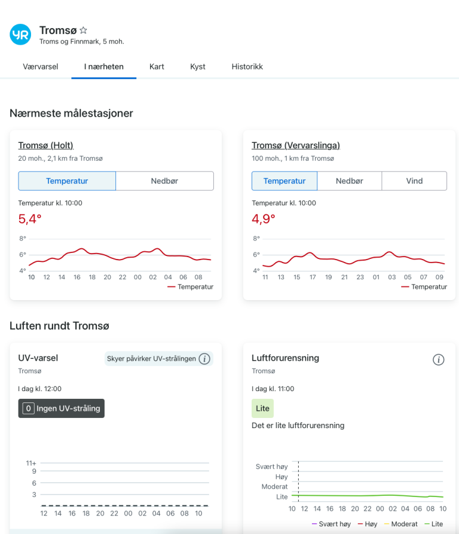
Task: Click 'Troms og Finnmark, 5 moh.' subtitle
Action: (82, 41)
